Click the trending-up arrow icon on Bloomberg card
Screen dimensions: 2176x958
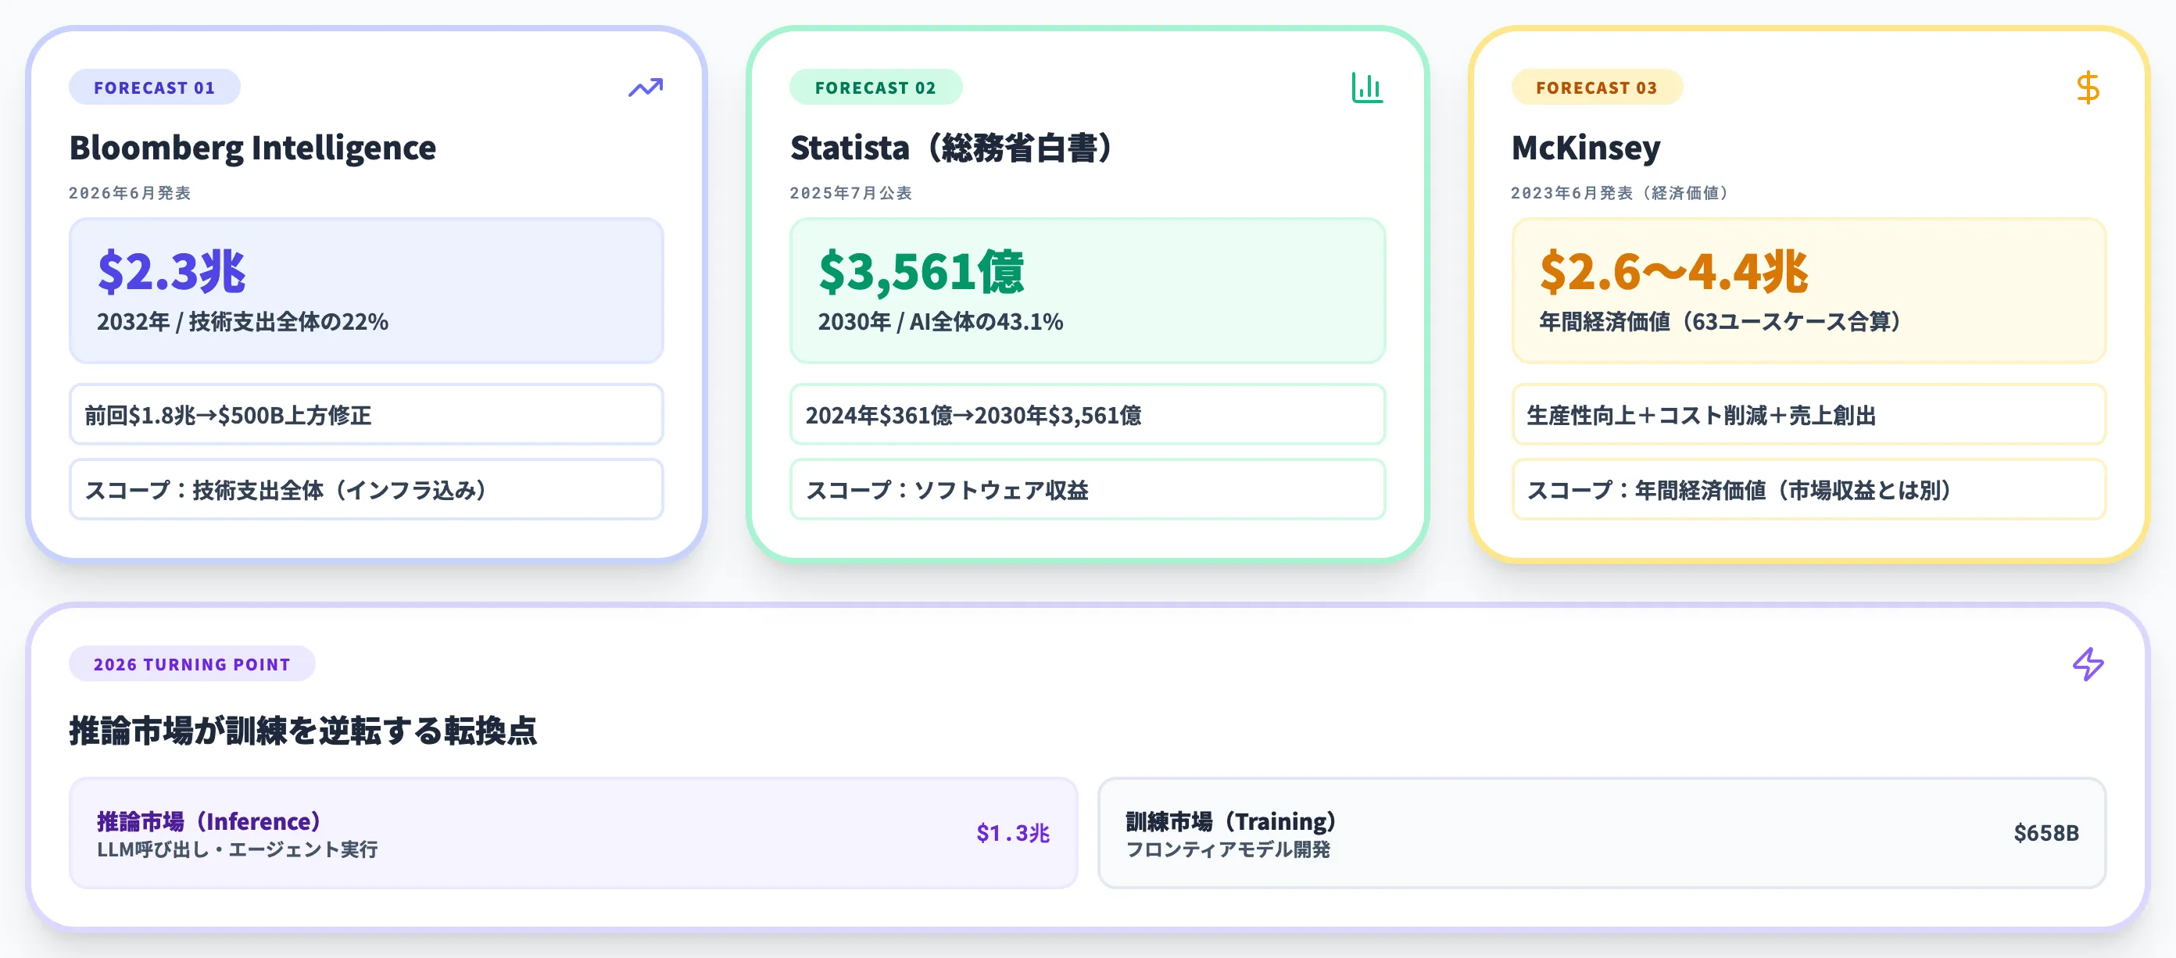[646, 88]
